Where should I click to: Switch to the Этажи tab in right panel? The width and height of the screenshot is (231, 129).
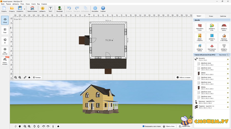pyautogui.click(x=211, y=16)
